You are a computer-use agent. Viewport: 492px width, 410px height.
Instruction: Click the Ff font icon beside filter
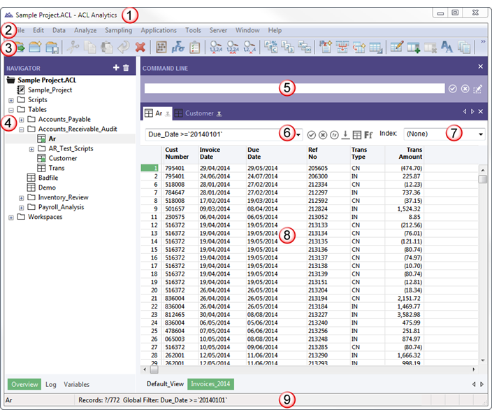pyautogui.click(x=368, y=134)
